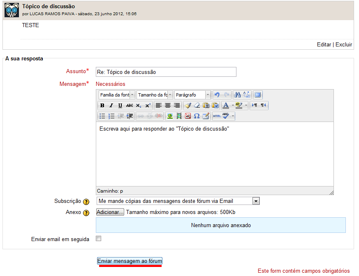Insert a numbered list

point(111,116)
